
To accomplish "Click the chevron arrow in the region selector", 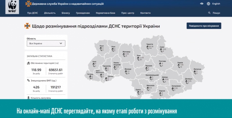I will coord(61,43).
